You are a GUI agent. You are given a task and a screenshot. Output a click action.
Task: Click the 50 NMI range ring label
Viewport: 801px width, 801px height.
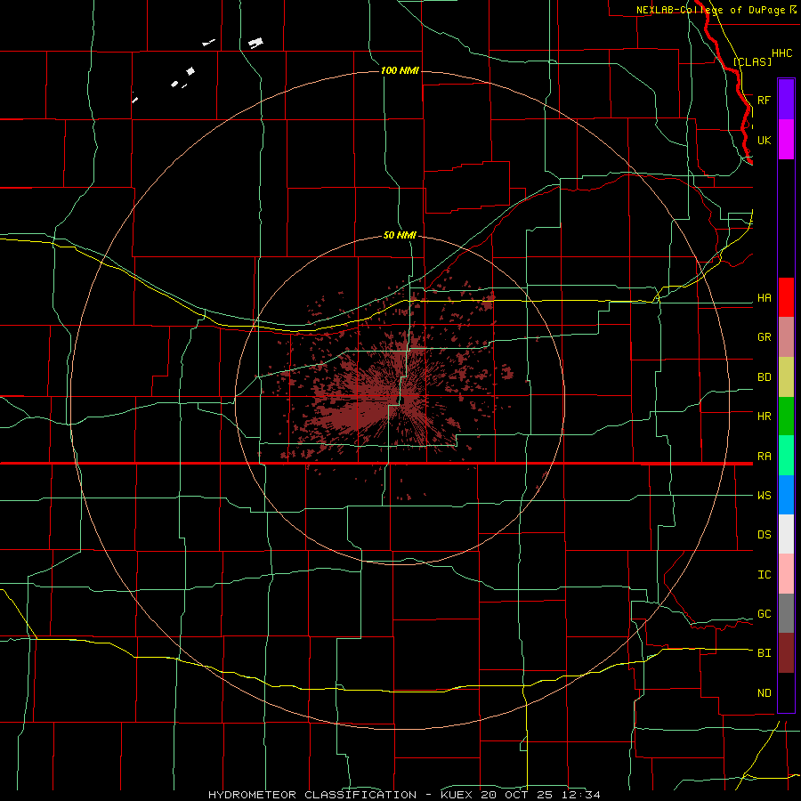pyautogui.click(x=400, y=235)
